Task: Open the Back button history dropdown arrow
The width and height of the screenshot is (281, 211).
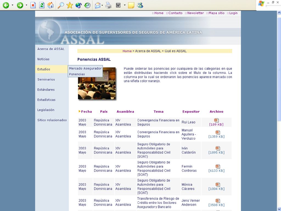Action: (12, 5)
